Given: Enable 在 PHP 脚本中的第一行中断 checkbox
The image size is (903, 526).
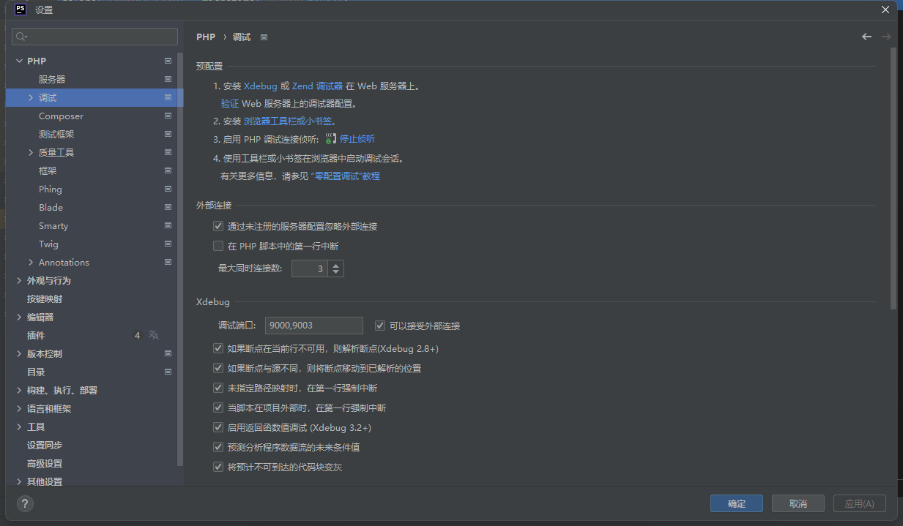Looking at the screenshot, I should 218,247.
